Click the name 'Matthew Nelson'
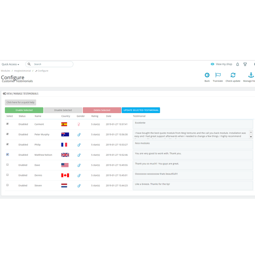 click(43, 155)
